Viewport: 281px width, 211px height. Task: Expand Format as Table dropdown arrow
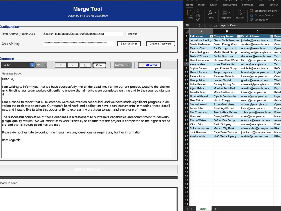(x=272, y=15)
